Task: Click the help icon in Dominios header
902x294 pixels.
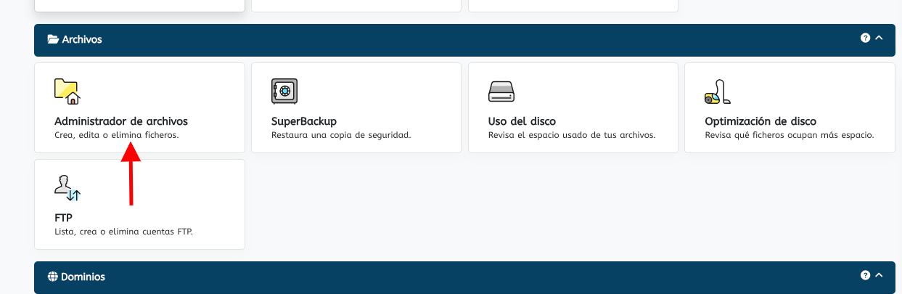Action: pos(865,275)
